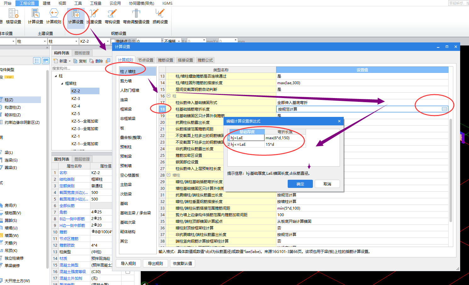Image resolution: width=469 pixels, height=285 pixels.
Task: Select 房间(F) component type
Action: (x=11, y=205)
